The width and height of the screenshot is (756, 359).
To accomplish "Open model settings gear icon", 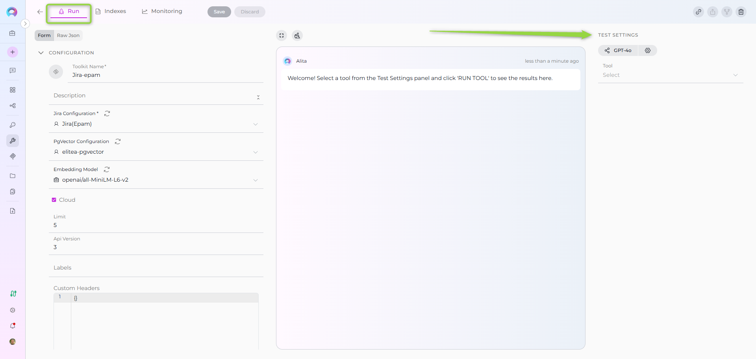I will pos(648,50).
